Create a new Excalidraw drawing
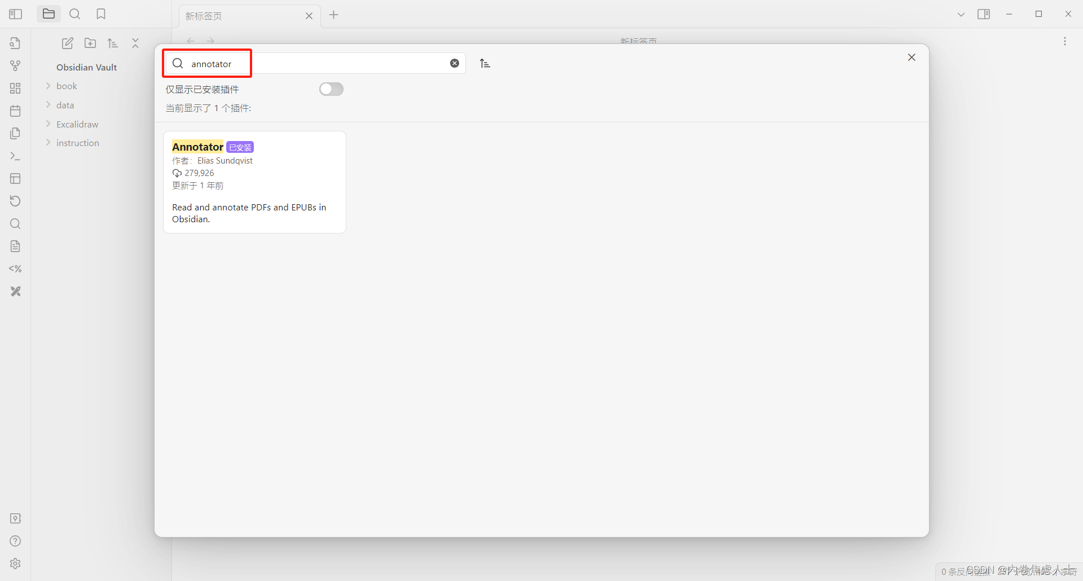The image size is (1083, 581). (x=15, y=291)
